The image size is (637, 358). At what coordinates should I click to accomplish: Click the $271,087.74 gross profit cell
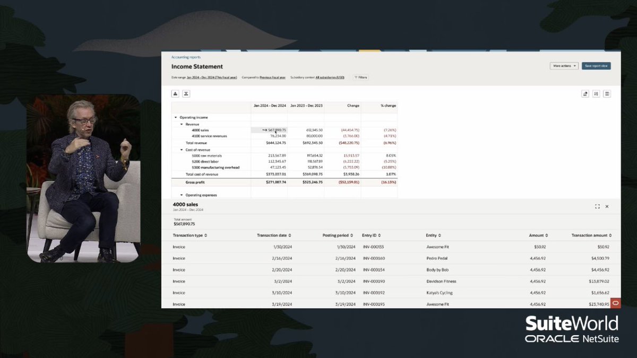pyautogui.click(x=276, y=182)
